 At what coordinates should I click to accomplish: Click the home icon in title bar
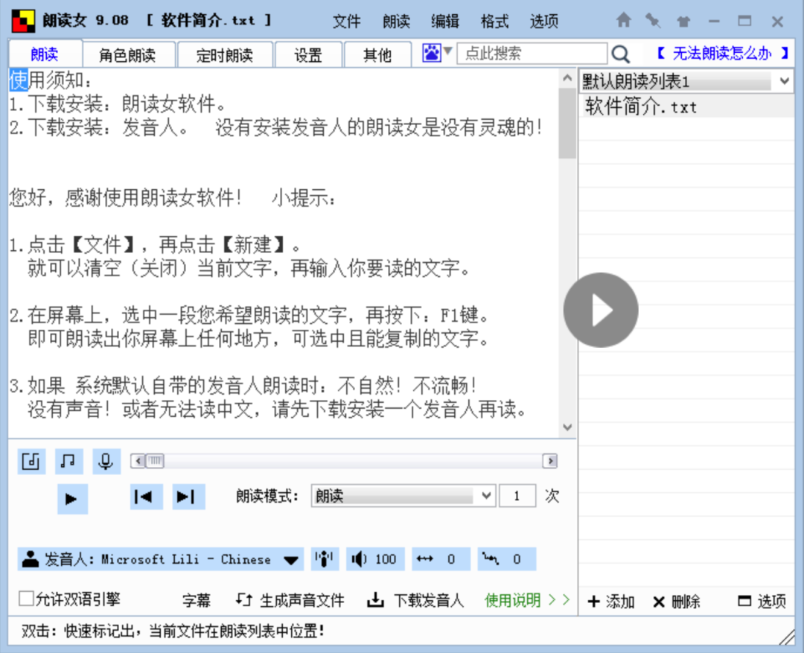tap(623, 21)
